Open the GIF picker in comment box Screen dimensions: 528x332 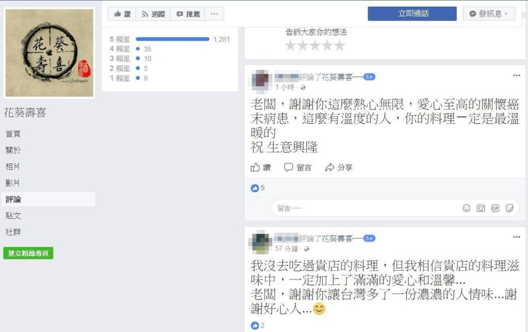pyautogui.click(x=495, y=208)
